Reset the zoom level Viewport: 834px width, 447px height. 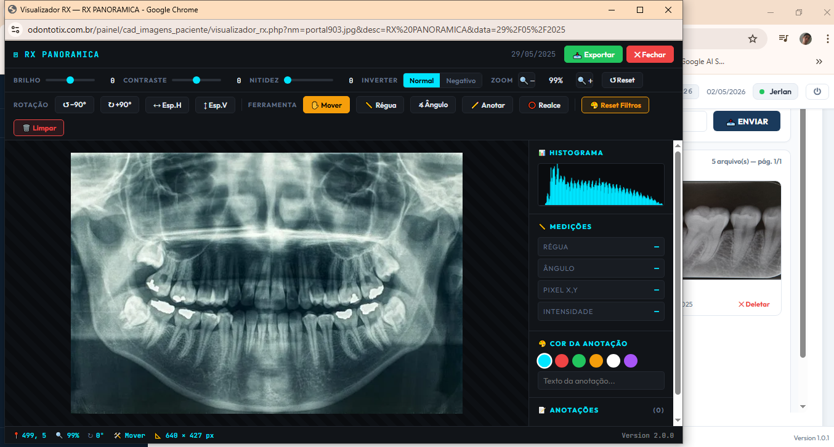click(622, 81)
